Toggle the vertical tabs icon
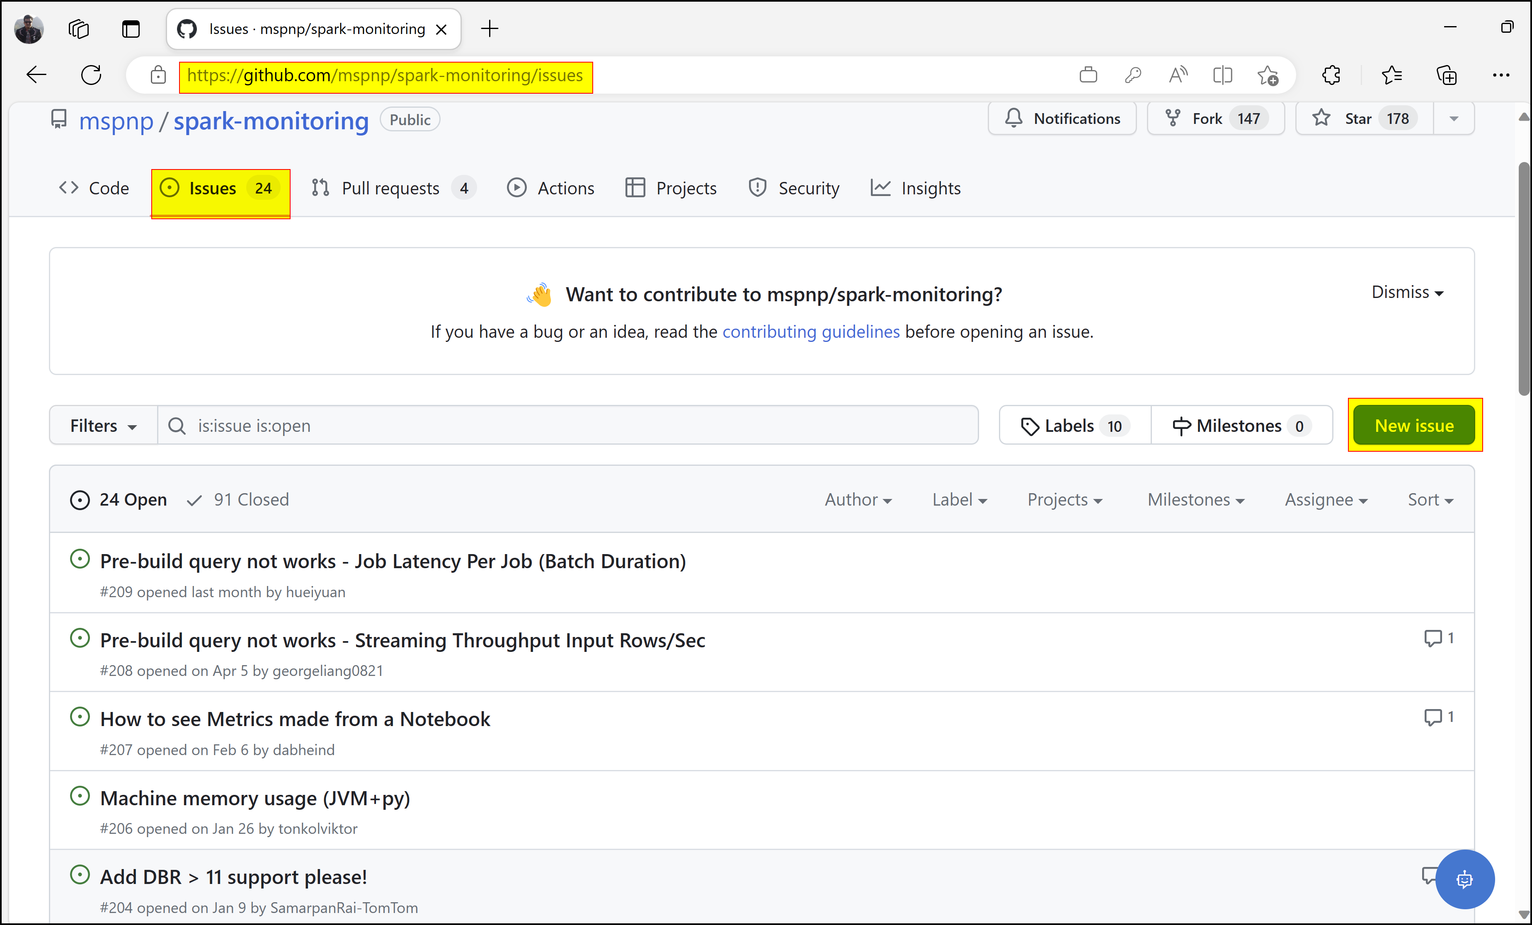This screenshot has width=1532, height=925. [x=131, y=29]
